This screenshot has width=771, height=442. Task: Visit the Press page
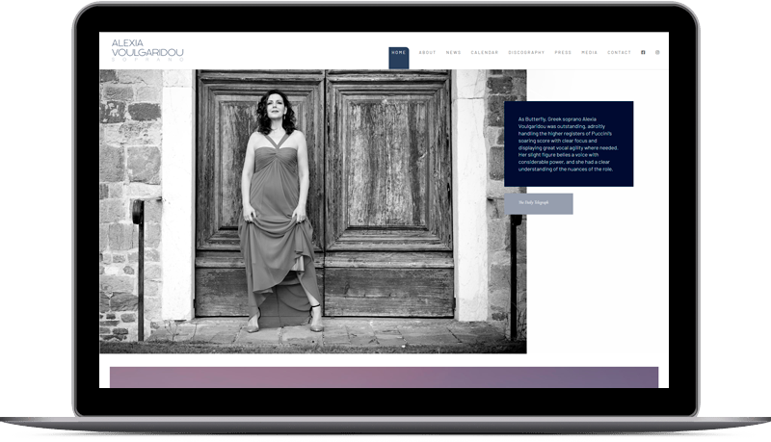click(x=563, y=53)
